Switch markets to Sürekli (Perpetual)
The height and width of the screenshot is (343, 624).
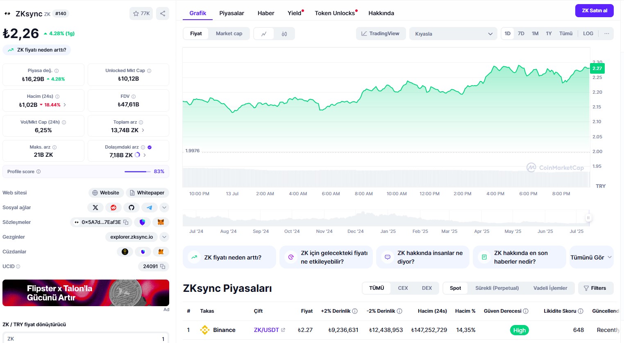(x=497, y=288)
